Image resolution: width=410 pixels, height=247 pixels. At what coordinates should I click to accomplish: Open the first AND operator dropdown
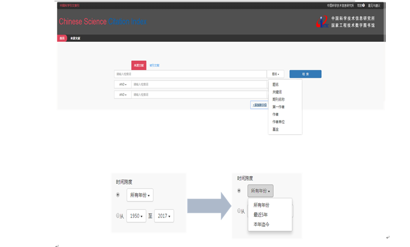point(123,84)
